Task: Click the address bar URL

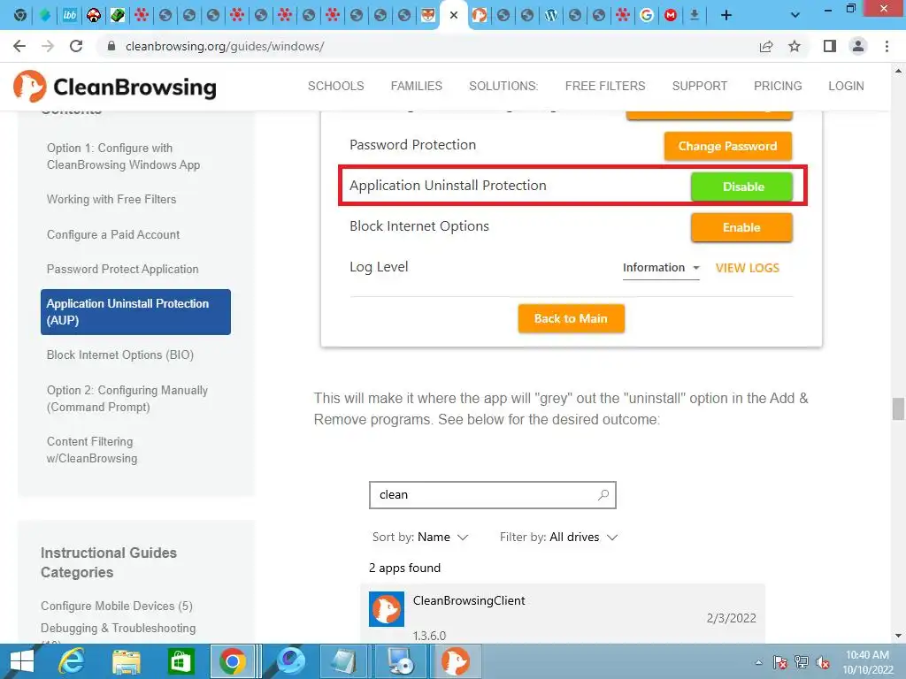Action: [x=225, y=46]
